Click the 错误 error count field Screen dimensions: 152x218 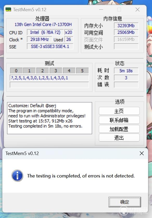click(126, 85)
